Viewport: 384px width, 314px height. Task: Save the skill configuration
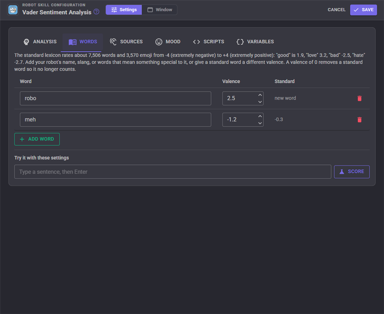point(363,10)
